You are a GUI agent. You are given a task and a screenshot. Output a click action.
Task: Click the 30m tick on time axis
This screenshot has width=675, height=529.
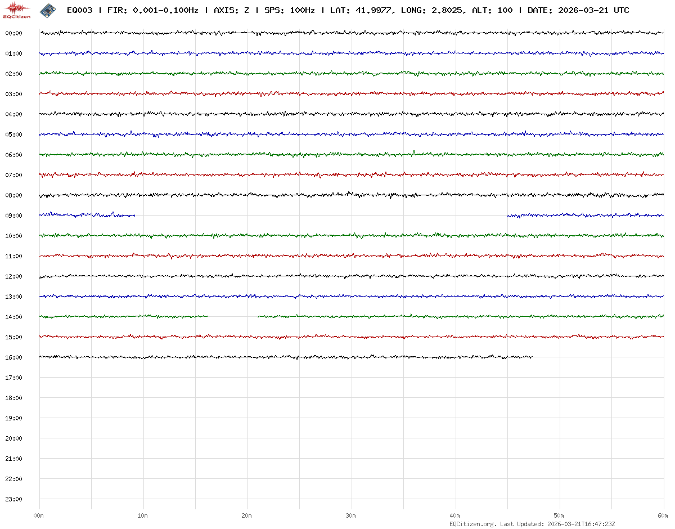[x=351, y=515]
